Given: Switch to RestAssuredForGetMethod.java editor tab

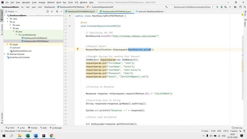Looking at the screenshot, I should click(x=81, y=12).
